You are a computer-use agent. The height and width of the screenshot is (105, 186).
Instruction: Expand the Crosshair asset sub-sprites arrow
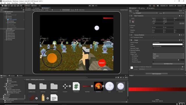coord(70,86)
